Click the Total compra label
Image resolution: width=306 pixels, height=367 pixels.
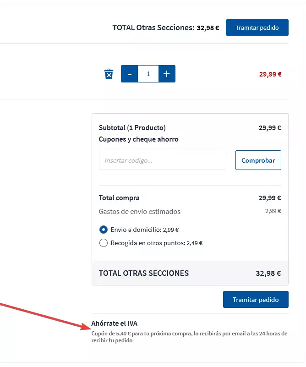[119, 198]
